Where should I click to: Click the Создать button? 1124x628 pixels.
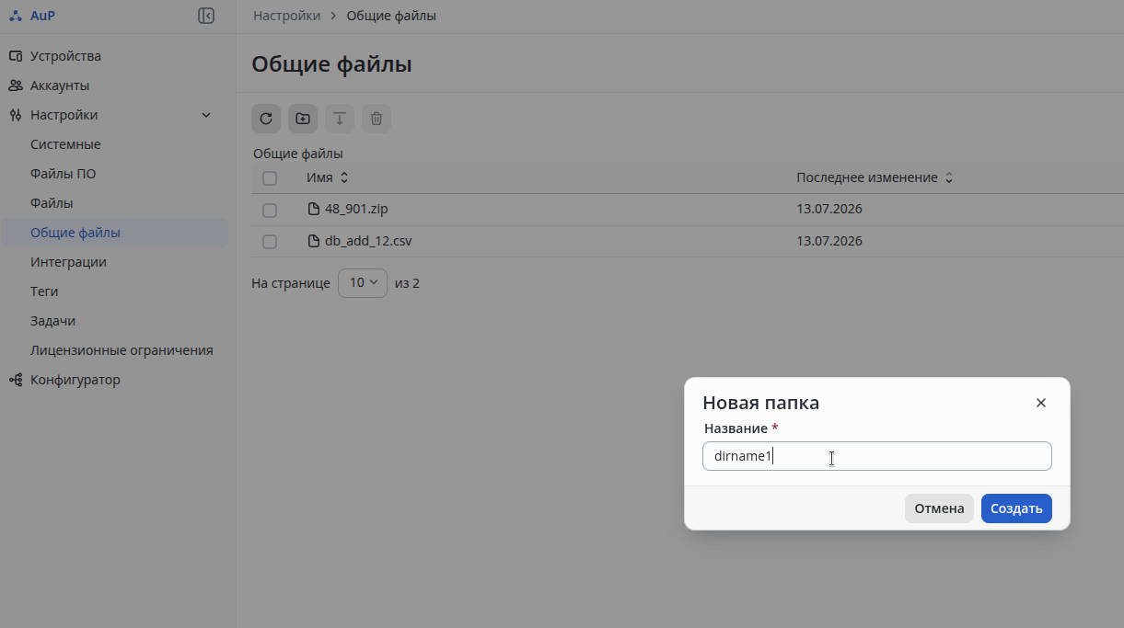(1016, 508)
